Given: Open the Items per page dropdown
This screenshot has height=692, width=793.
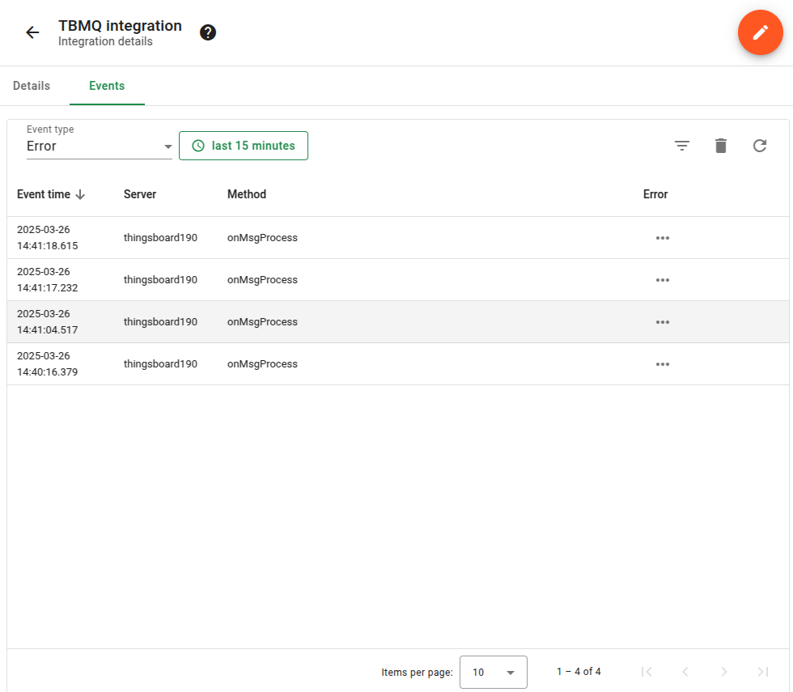Looking at the screenshot, I should pyautogui.click(x=493, y=672).
